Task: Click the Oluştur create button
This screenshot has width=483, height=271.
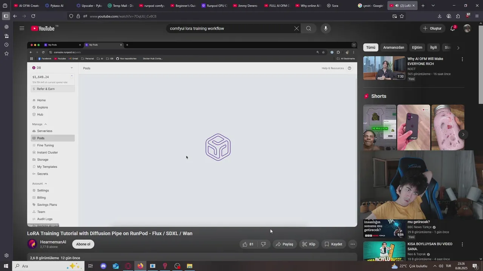Action: (x=432, y=29)
